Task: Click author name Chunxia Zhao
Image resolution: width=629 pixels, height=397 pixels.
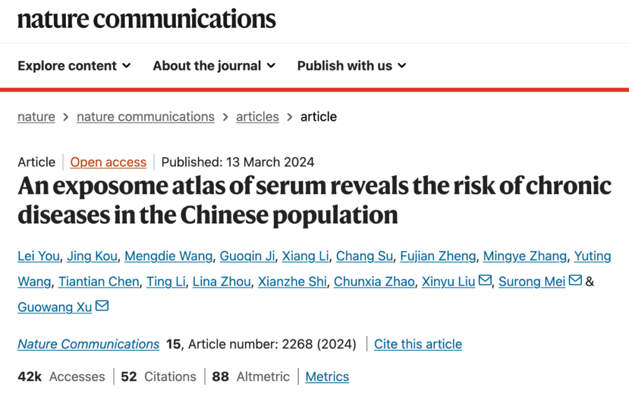Action: click(x=374, y=282)
